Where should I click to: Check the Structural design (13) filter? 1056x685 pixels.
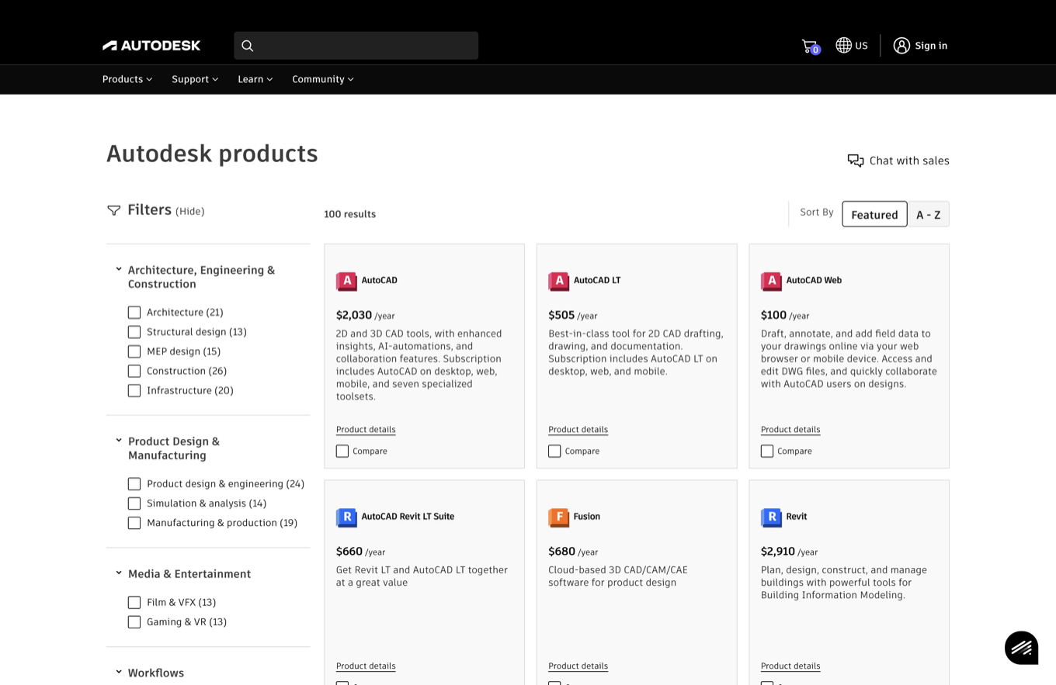tap(134, 332)
